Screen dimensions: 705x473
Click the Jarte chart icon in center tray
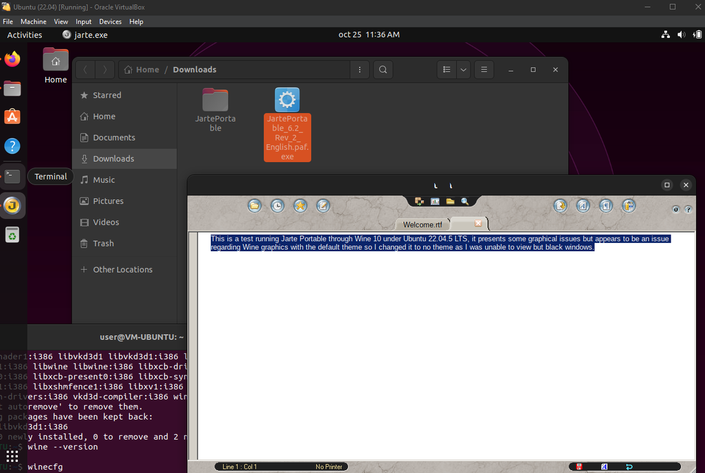point(435,201)
